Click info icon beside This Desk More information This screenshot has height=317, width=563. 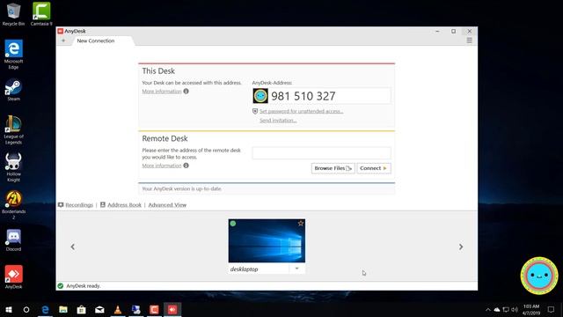(x=186, y=92)
